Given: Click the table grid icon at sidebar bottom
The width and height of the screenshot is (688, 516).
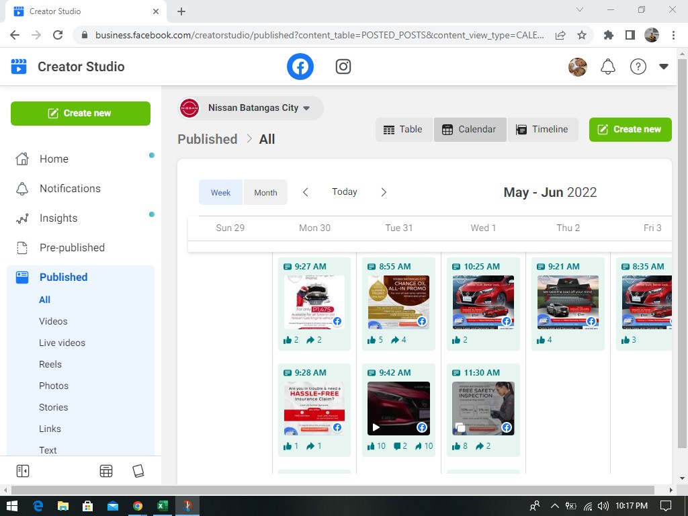Looking at the screenshot, I should coord(106,471).
